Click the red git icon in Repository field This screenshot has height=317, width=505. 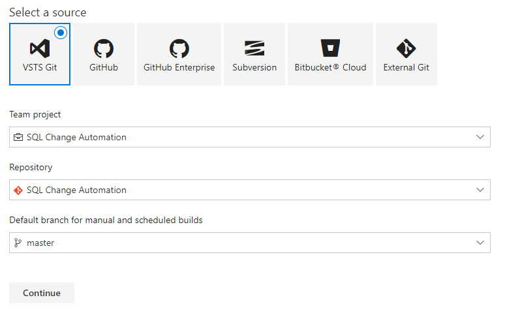pos(18,190)
